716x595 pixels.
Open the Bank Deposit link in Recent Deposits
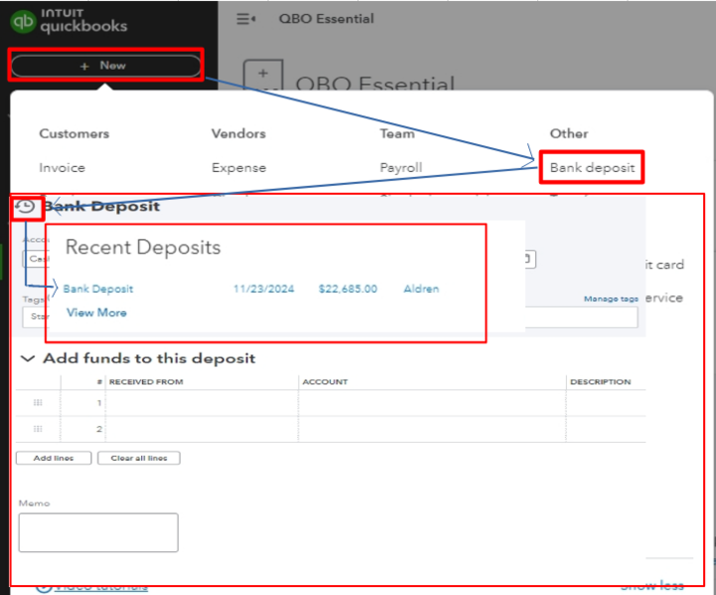coord(98,289)
